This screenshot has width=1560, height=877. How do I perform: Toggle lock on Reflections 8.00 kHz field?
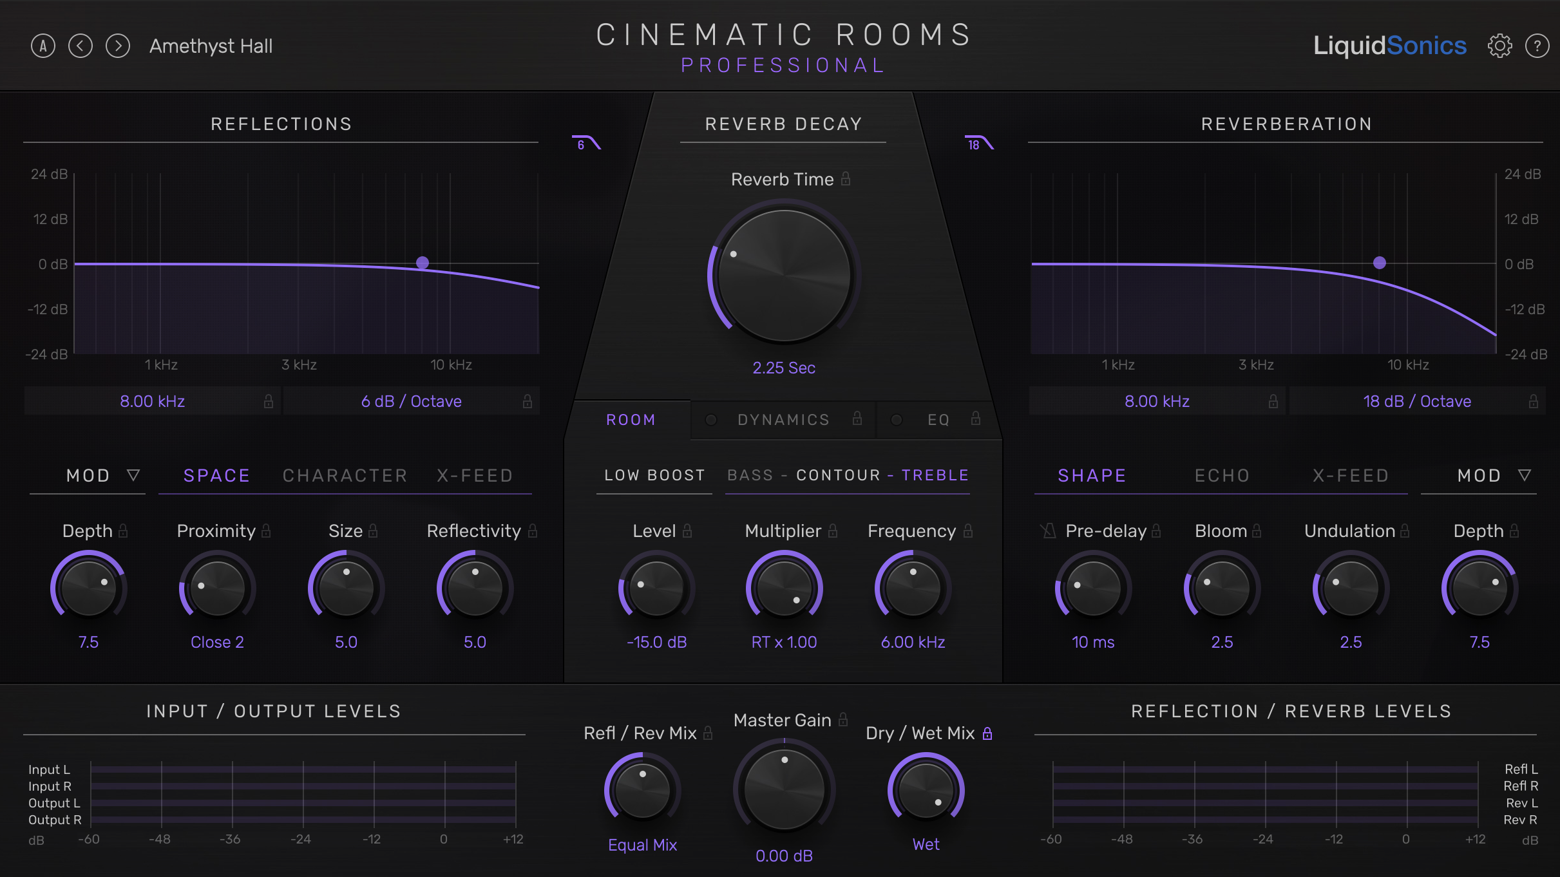coord(269,401)
